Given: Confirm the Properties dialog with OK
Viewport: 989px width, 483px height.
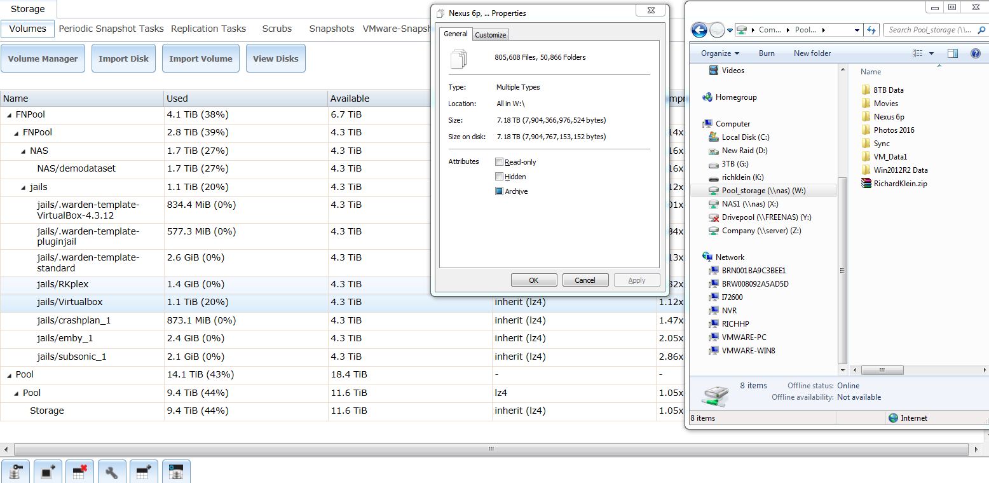Looking at the screenshot, I should click(x=534, y=280).
